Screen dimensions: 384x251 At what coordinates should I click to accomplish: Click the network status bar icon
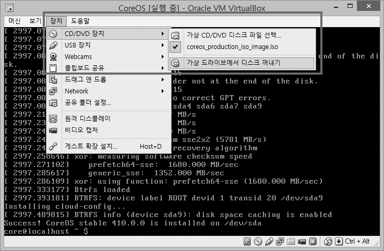(x=279, y=242)
